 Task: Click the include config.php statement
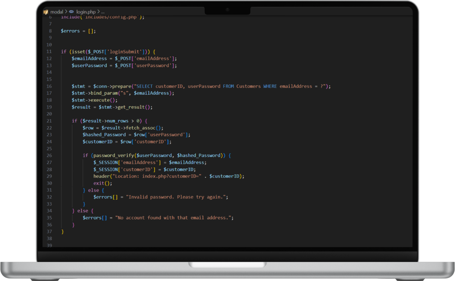[x=103, y=17]
